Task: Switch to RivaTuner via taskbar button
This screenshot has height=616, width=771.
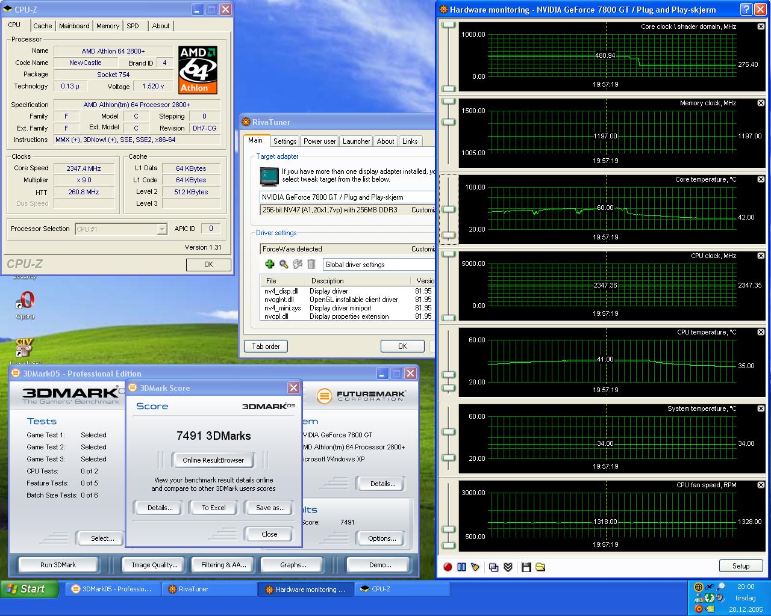Action: coord(209,589)
